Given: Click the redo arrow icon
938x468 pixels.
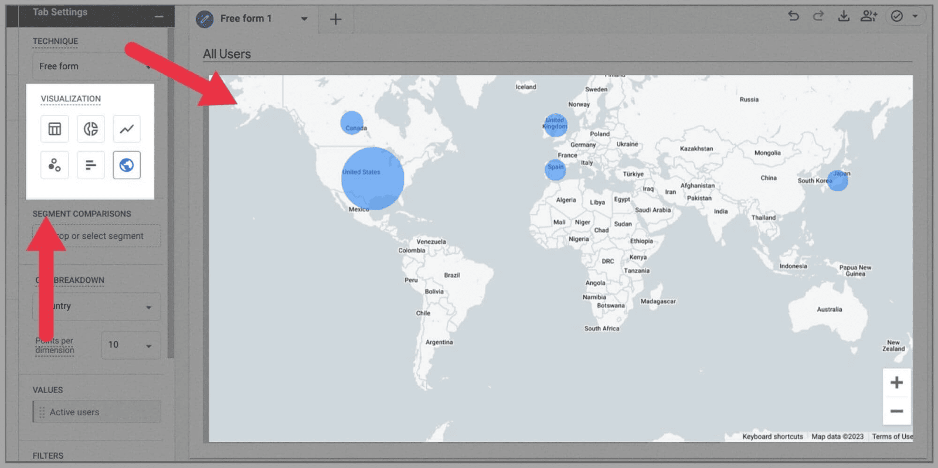Looking at the screenshot, I should 818,16.
